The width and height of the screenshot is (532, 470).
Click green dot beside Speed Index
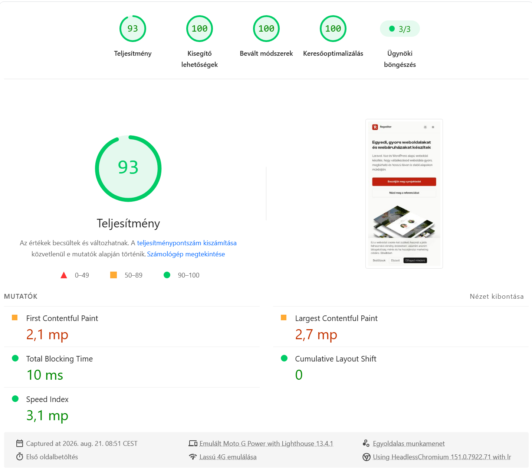pos(15,399)
